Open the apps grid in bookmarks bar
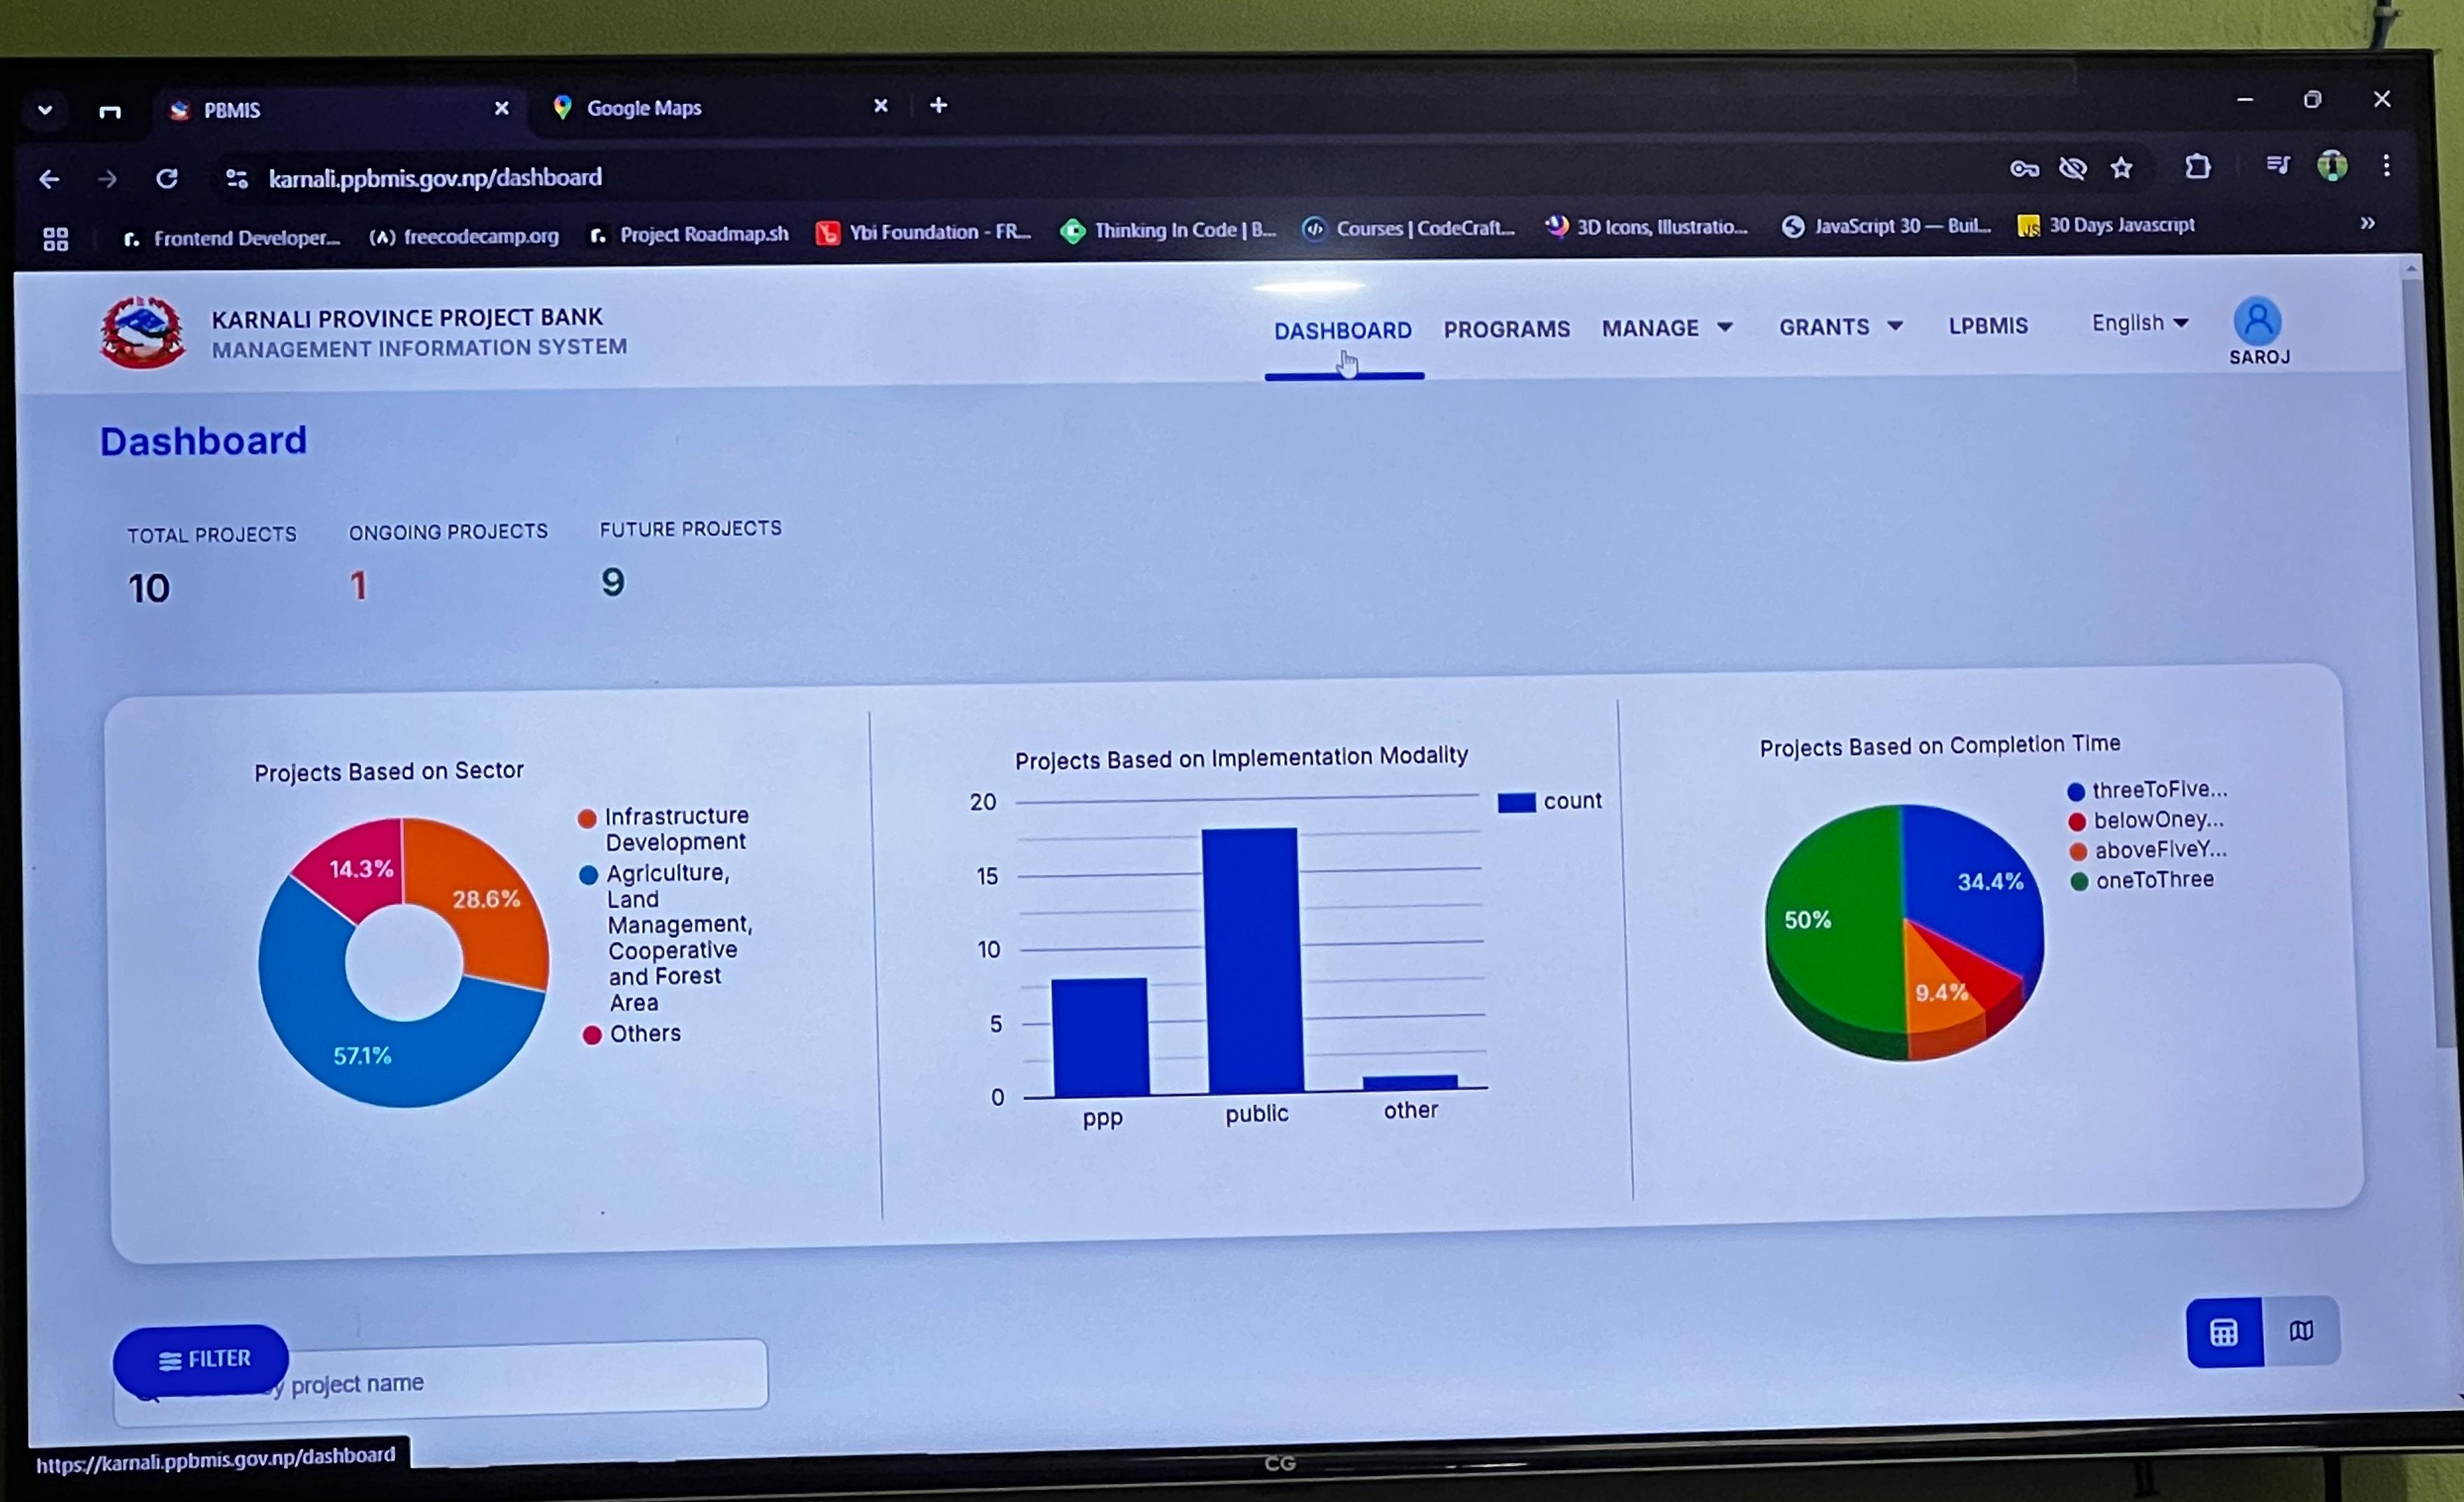2464x1502 pixels. 56,239
